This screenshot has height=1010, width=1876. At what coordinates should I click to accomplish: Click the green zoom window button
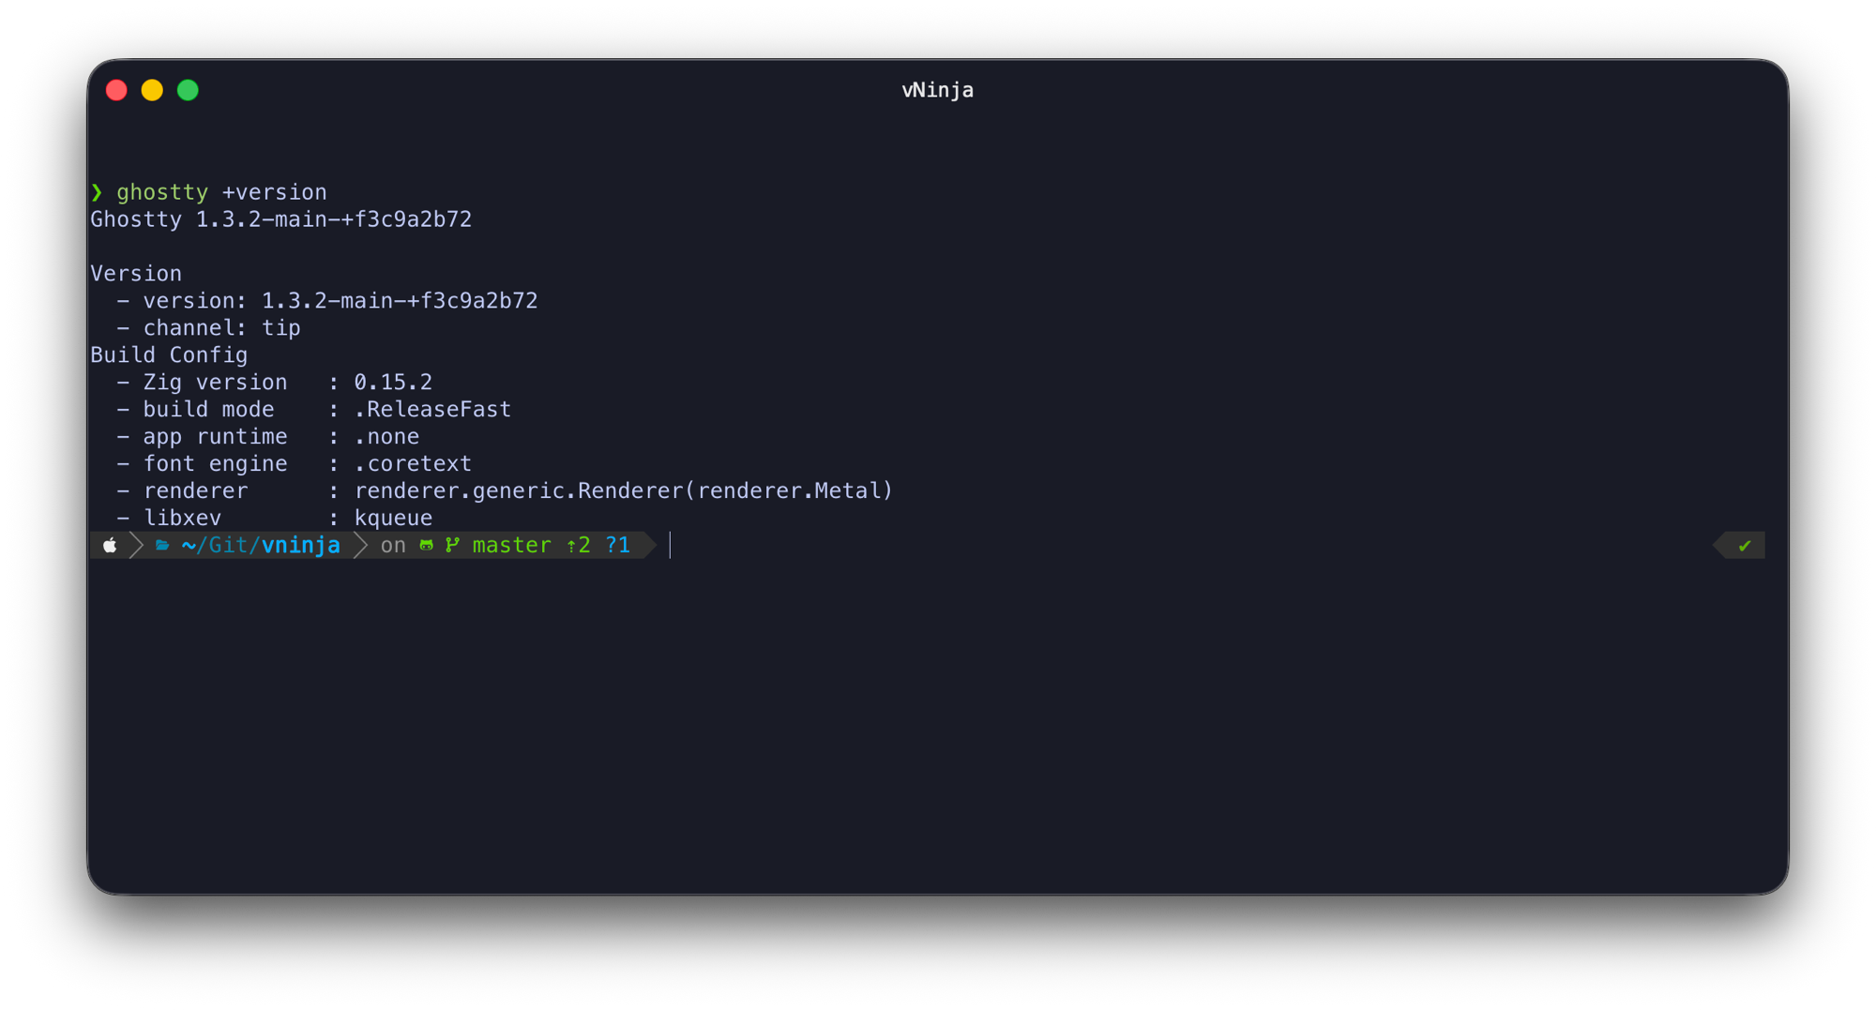[188, 90]
